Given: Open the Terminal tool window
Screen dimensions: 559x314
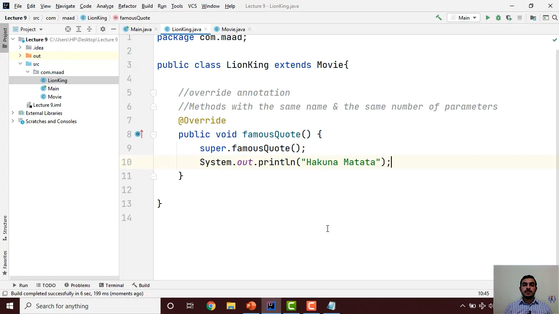Looking at the screenshot, I should tap(111, 285).
